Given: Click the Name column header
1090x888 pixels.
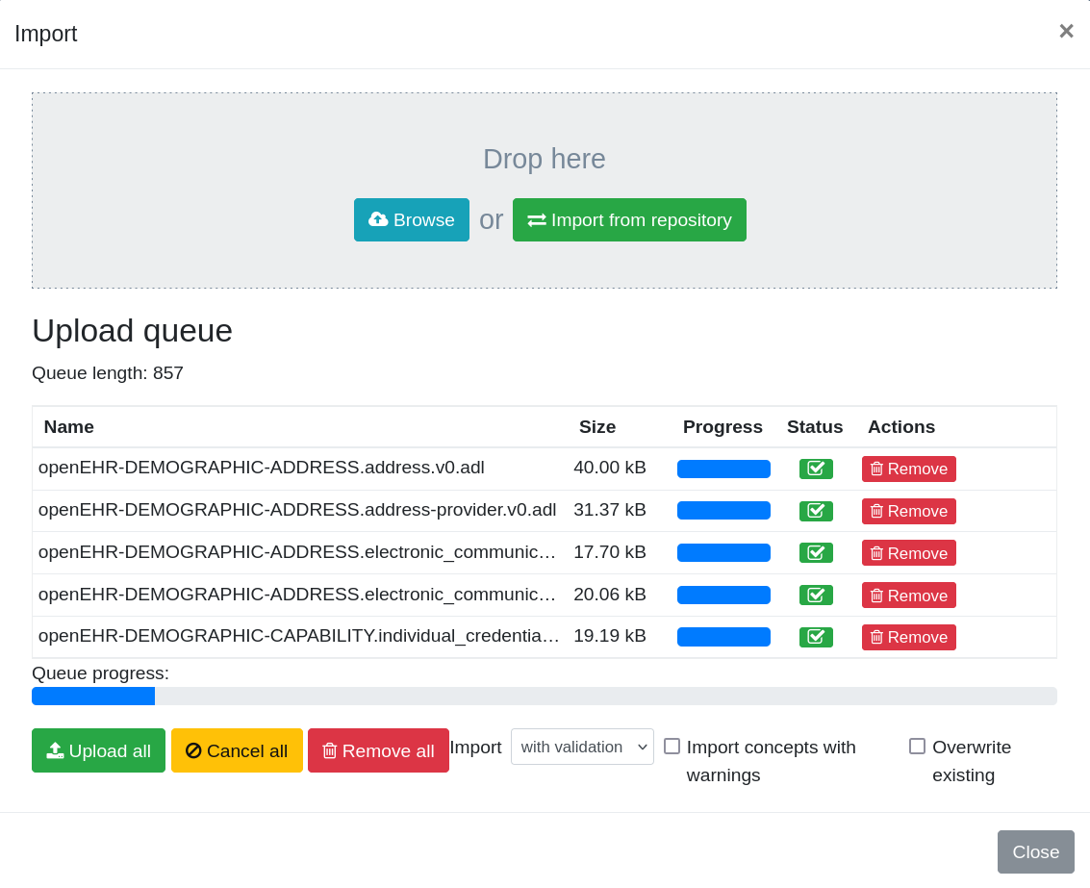Looking at the screenshot, I should coord(69,427).
